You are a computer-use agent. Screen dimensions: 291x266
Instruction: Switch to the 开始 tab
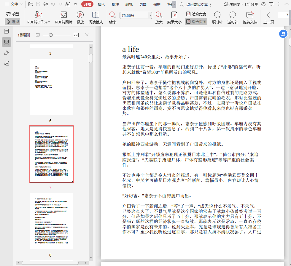87,4
